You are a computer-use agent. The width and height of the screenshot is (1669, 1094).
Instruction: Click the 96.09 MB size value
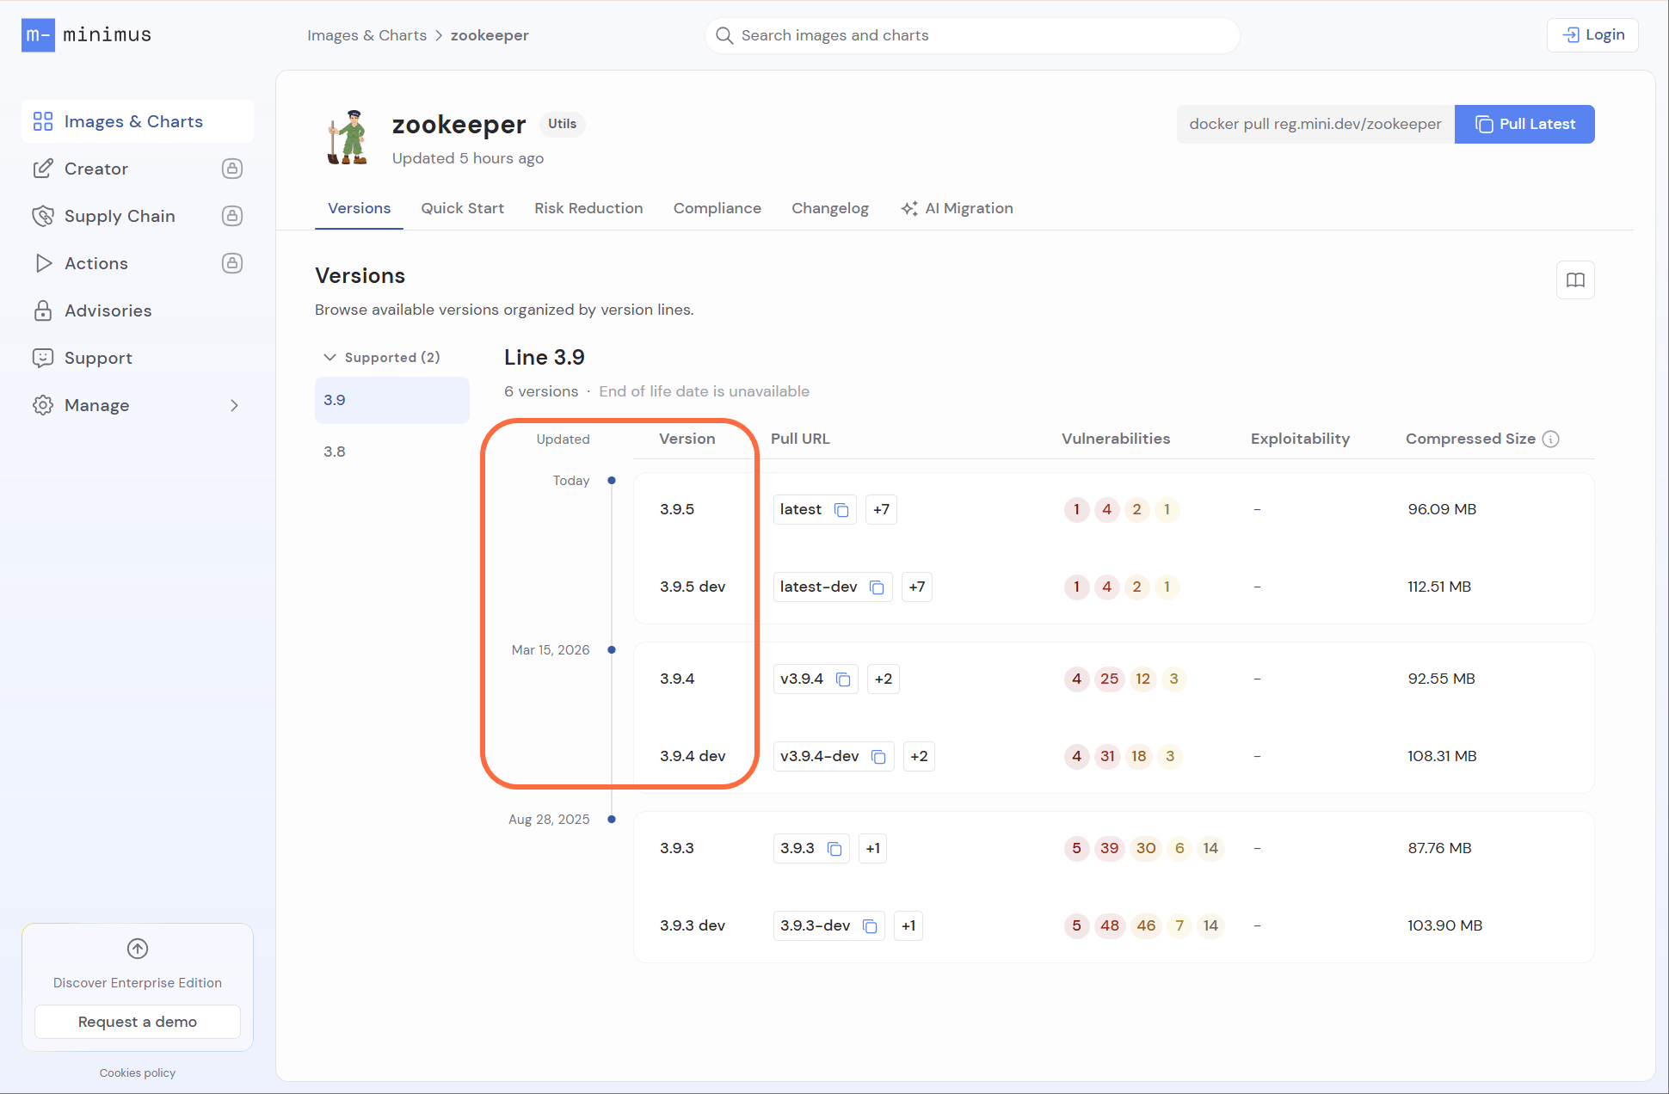coord(1442,510)
